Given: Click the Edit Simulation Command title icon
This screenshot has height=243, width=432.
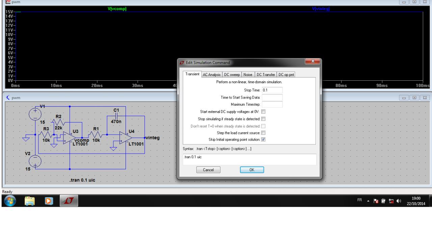Looking at the screenshot, I should (182, 62).
